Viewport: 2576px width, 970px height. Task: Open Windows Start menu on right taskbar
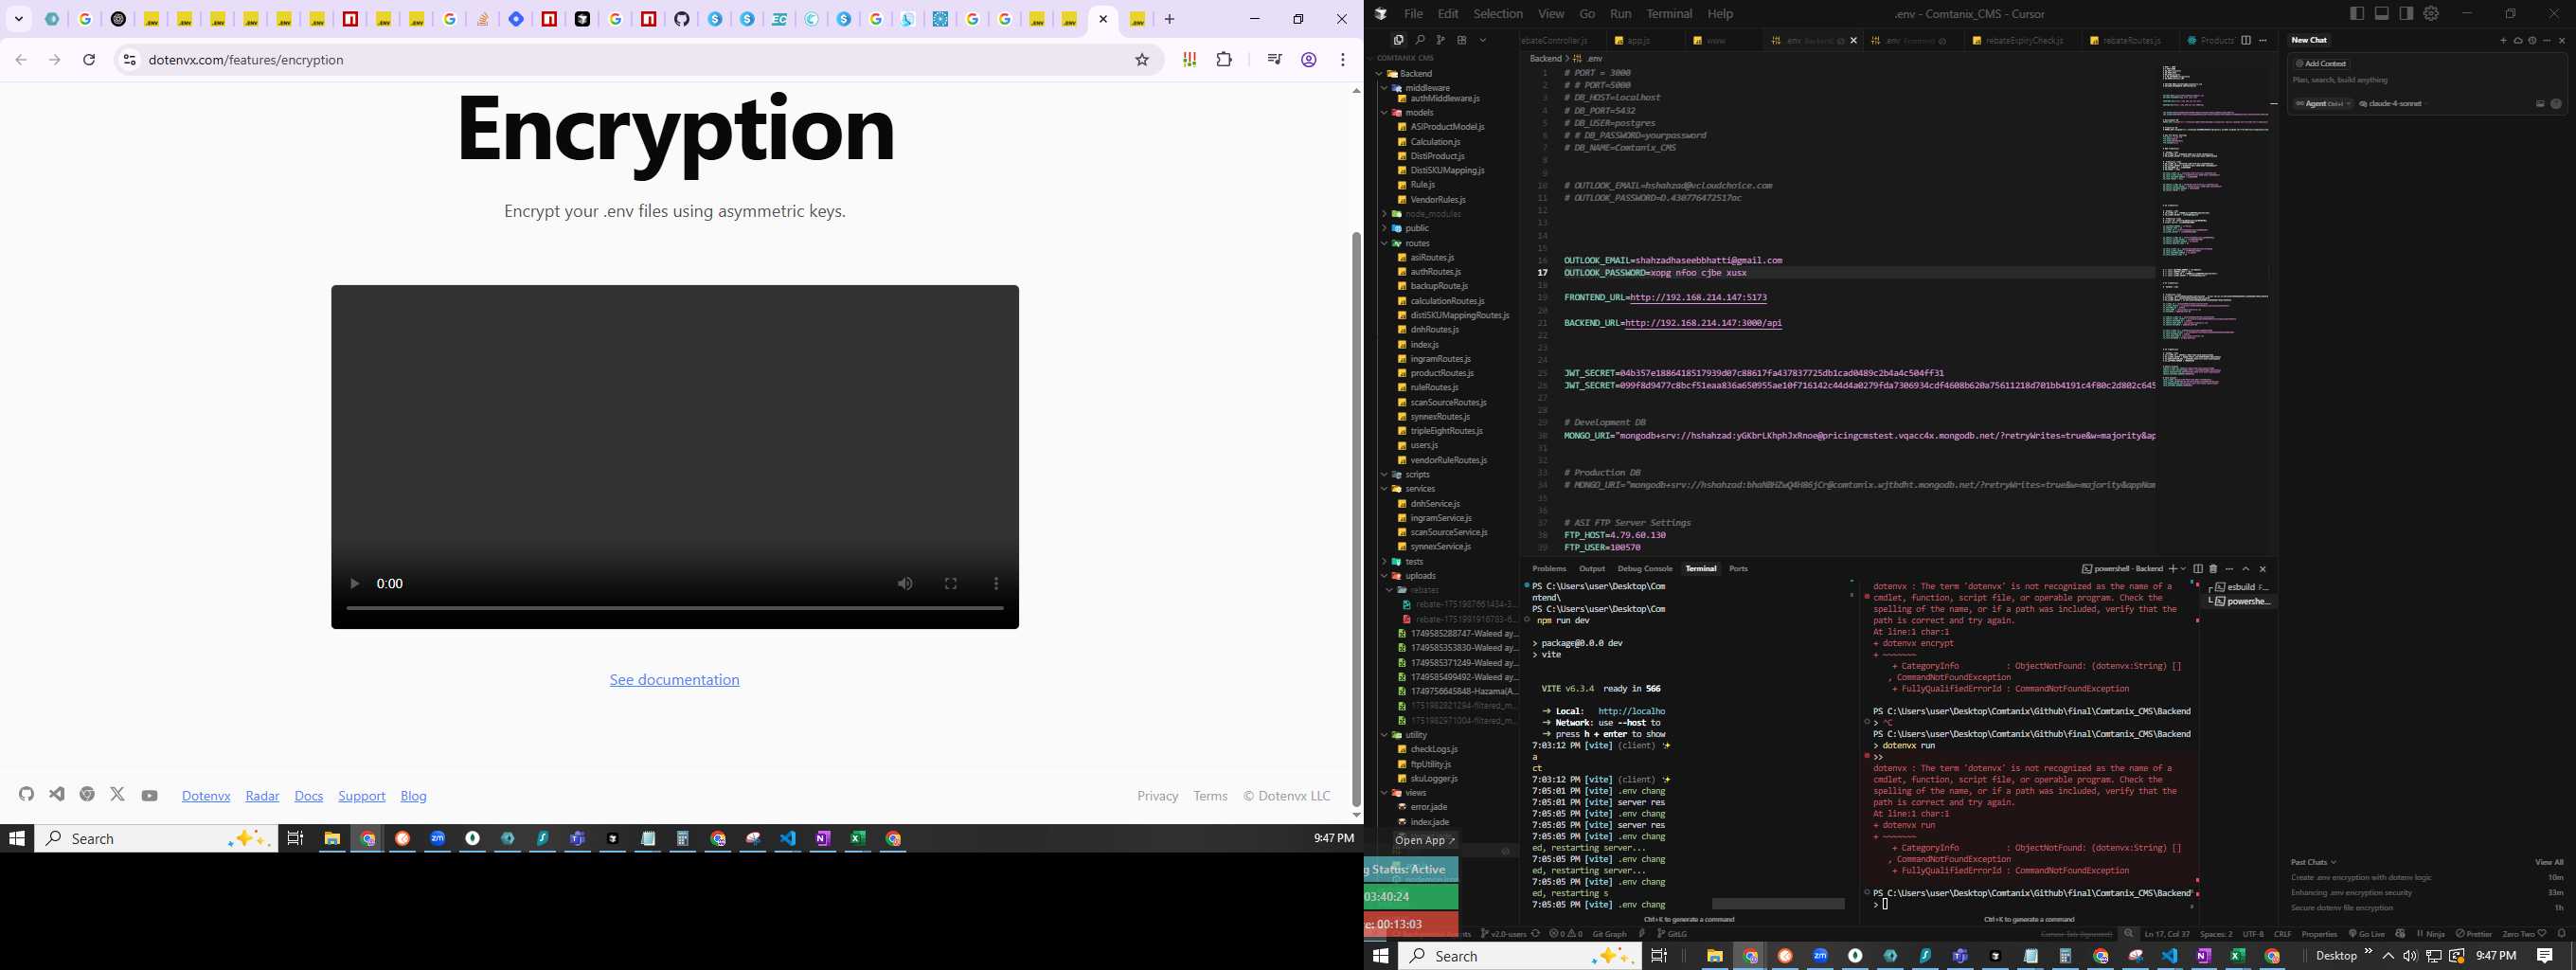1381,956
